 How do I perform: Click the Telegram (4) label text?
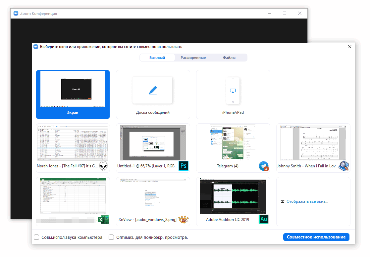click(x=228, y=166)
